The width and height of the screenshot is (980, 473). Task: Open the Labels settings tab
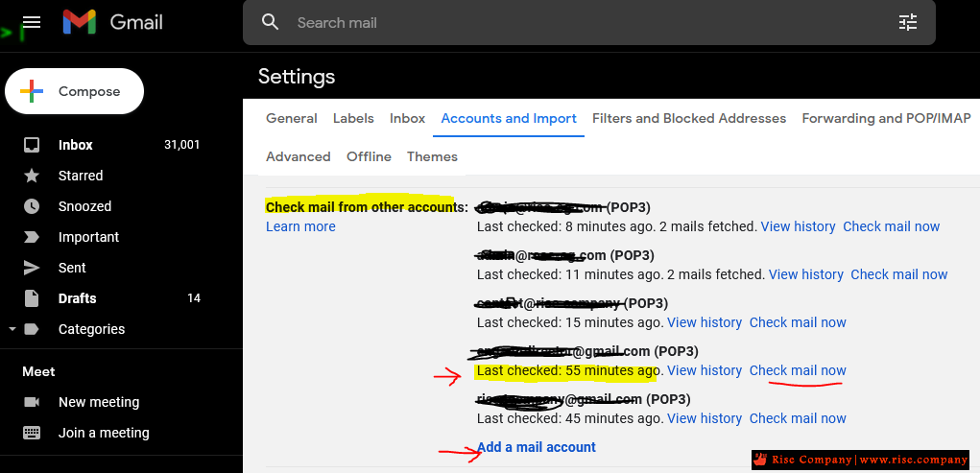(x=353, y=118)
